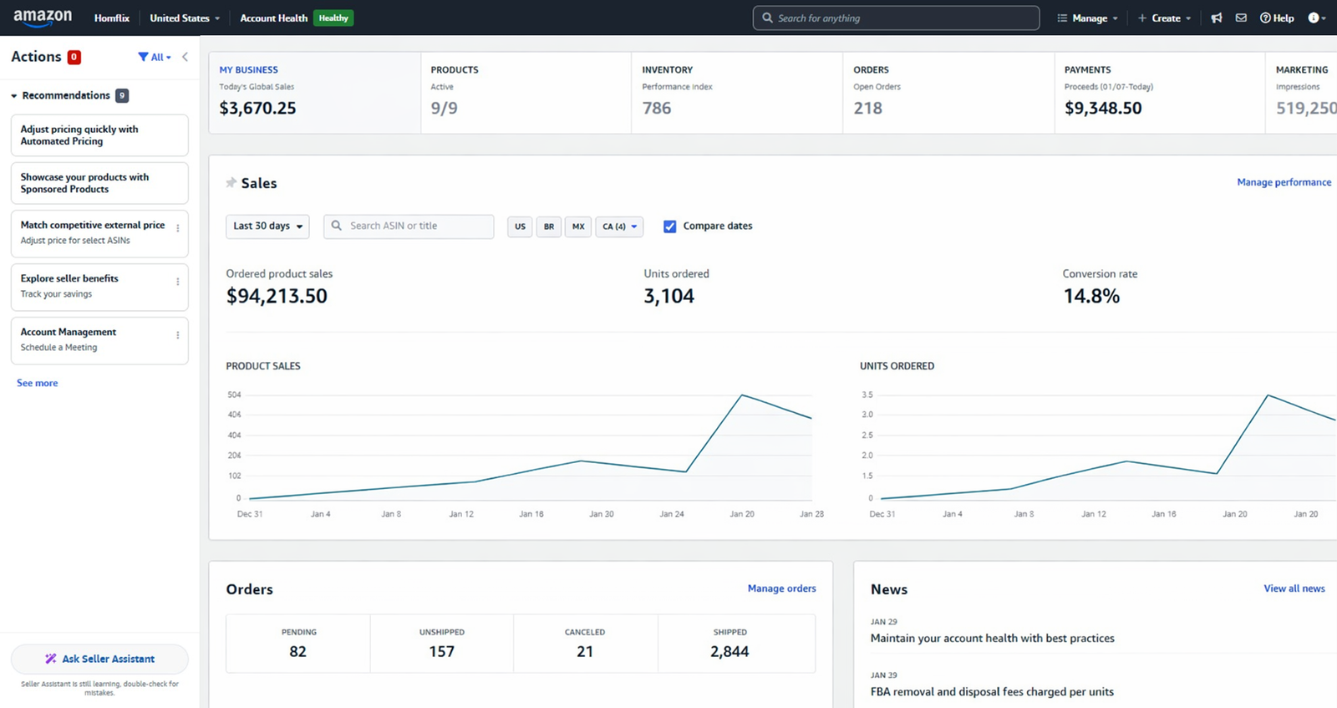The image size is (1337, 708).
Task: Open the three-dot menu for Account Management
Action: click(177, 335)
